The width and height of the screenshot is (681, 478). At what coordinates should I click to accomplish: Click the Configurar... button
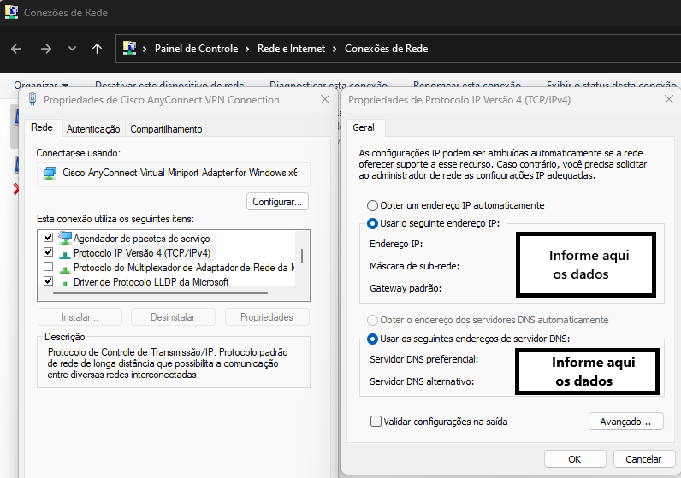(277, 202)
